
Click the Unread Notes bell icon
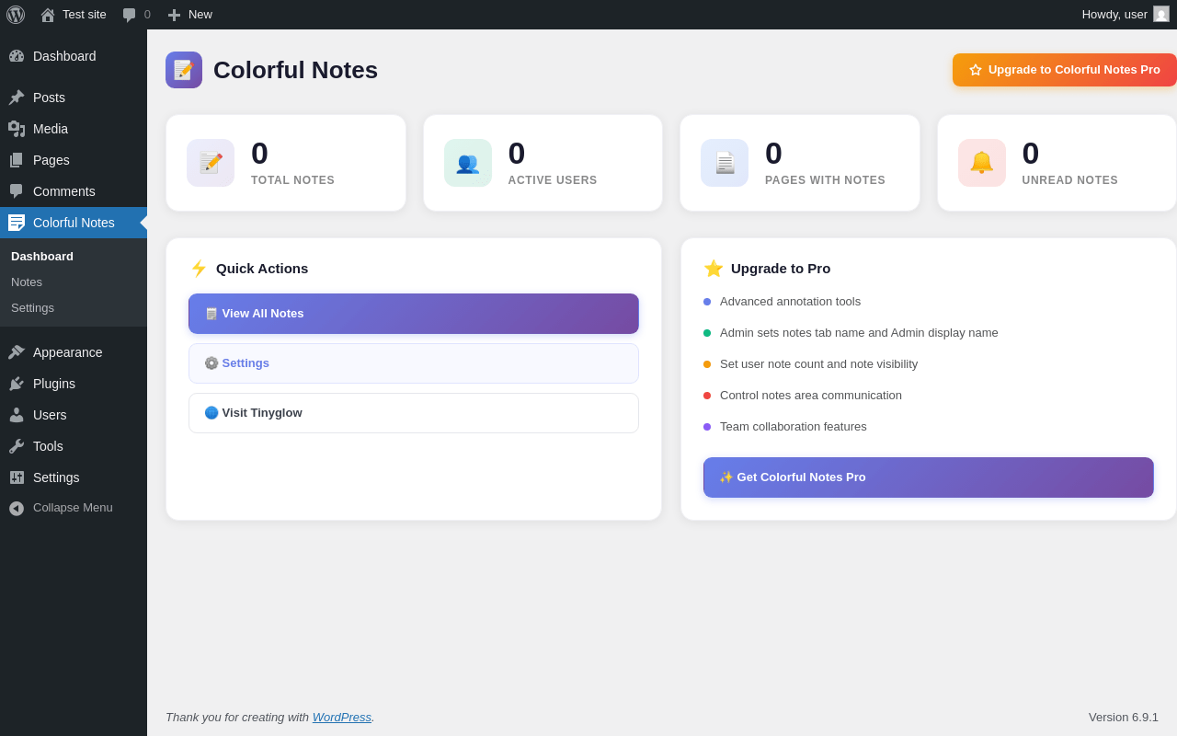(x=982, y=163)
